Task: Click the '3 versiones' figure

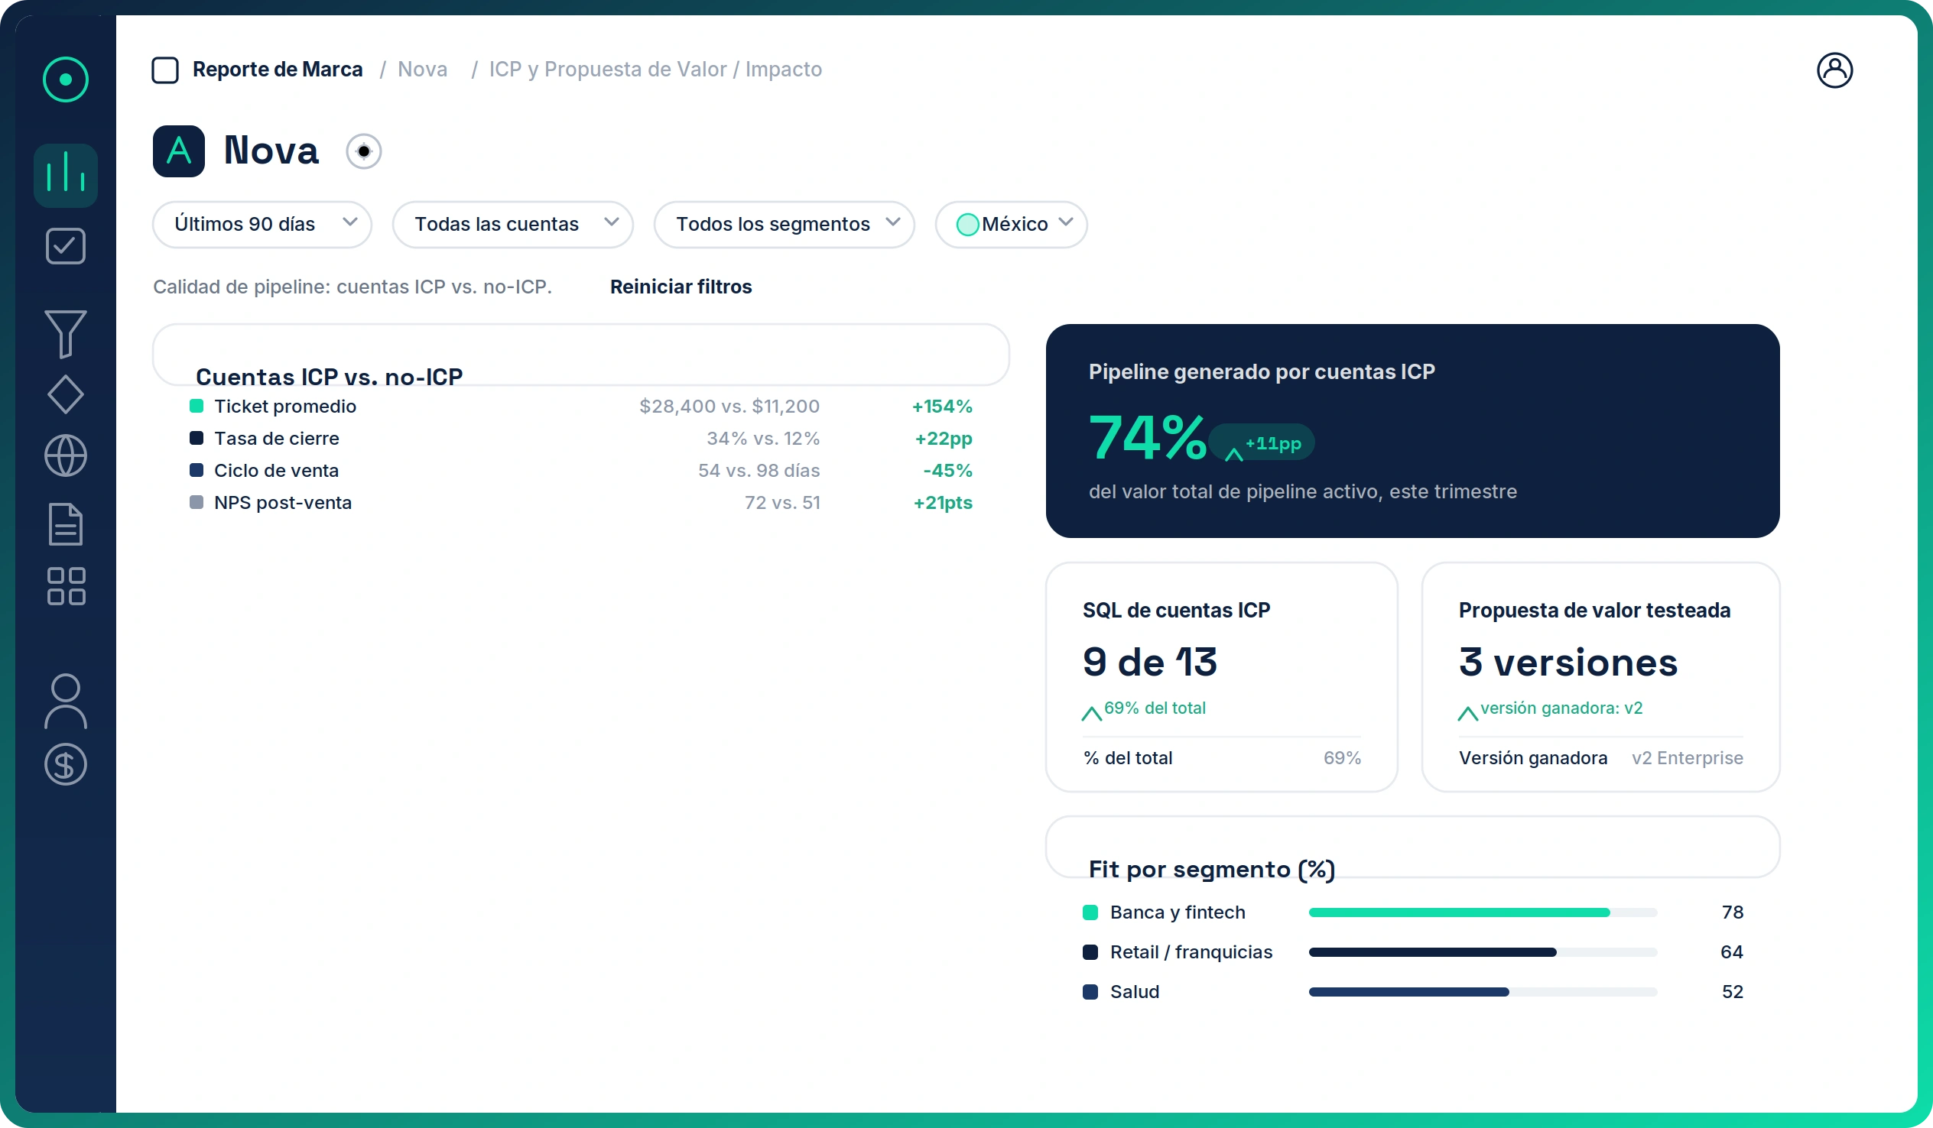Action: click(1568, 662)
